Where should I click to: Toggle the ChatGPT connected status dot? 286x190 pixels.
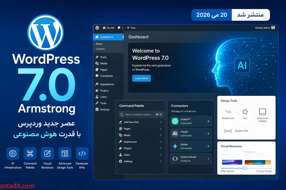[x=208, y=121]
